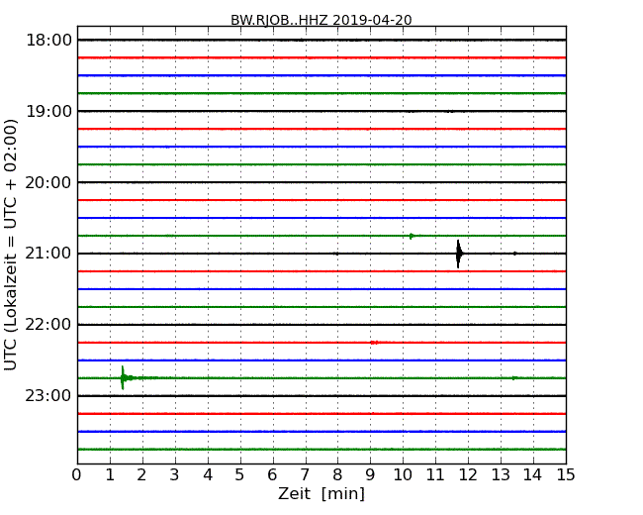
Task: Click the x-axis tick label 3
Action: point(175,475)
